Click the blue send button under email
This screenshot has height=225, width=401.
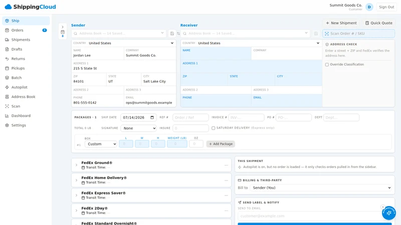[x=315, y=223]
